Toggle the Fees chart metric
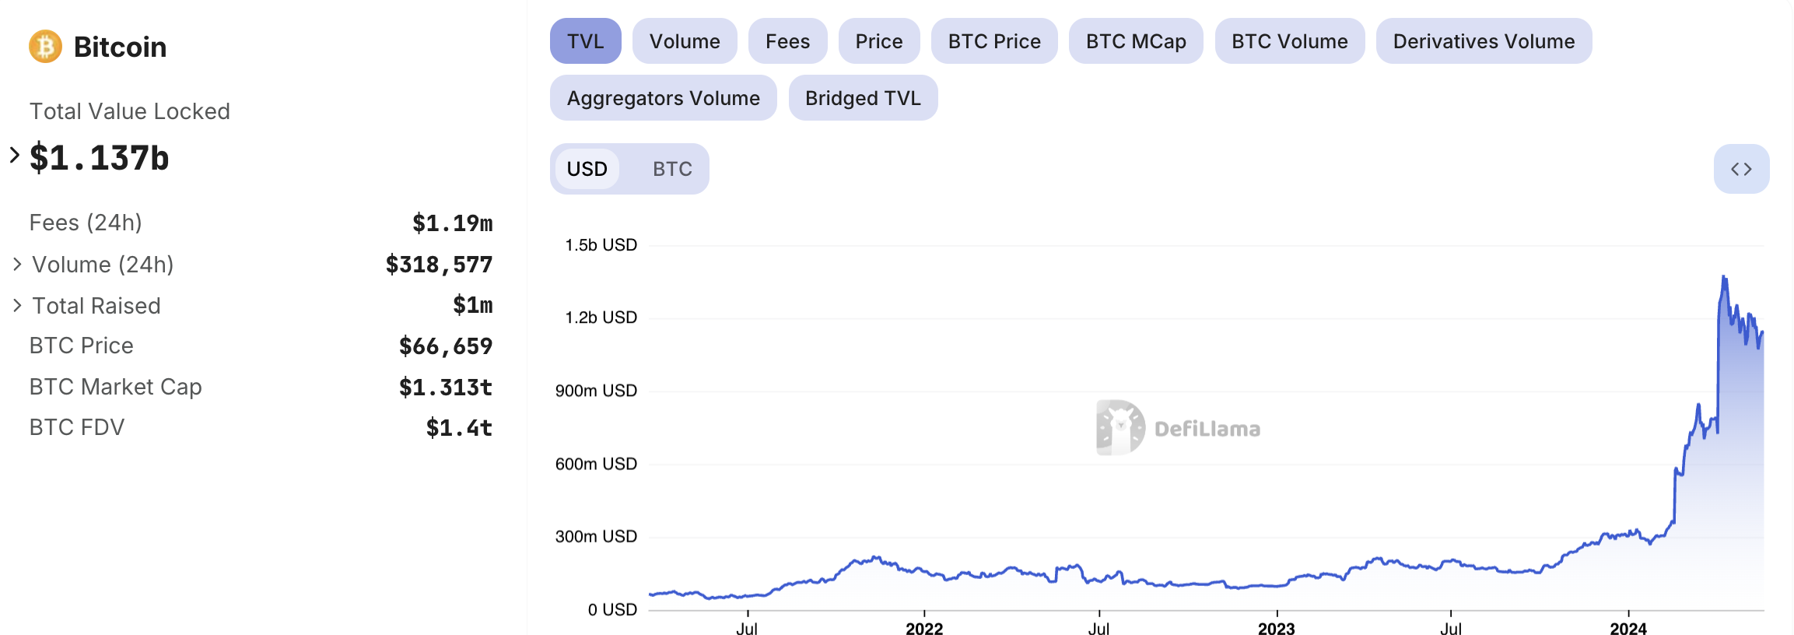The width and height of the screenshot is (1794, 635). pos(787,41)
